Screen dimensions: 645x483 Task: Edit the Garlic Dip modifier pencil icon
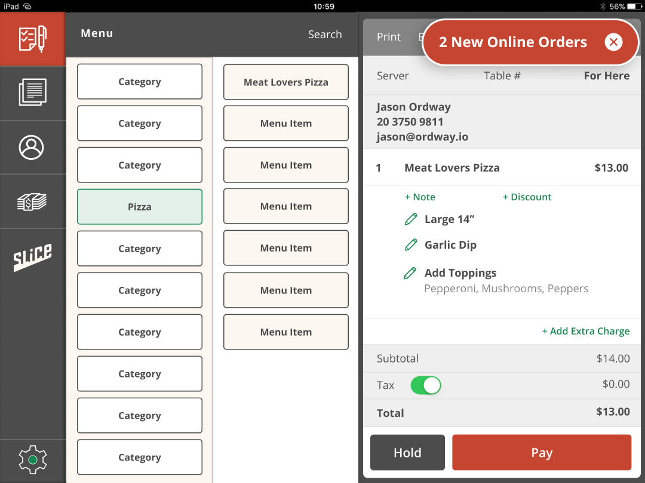410,244
